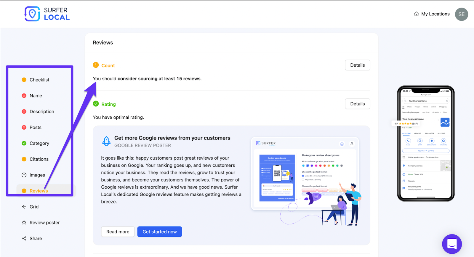The width and height of the screenshot is (474, 257).
Task: Click the red error icon next to Description
Action: [x=24, y=111]
